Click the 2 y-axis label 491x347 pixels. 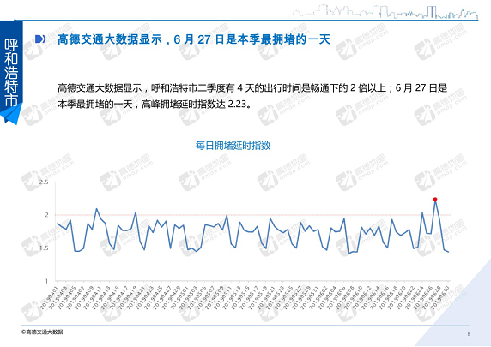coord(46,215)
